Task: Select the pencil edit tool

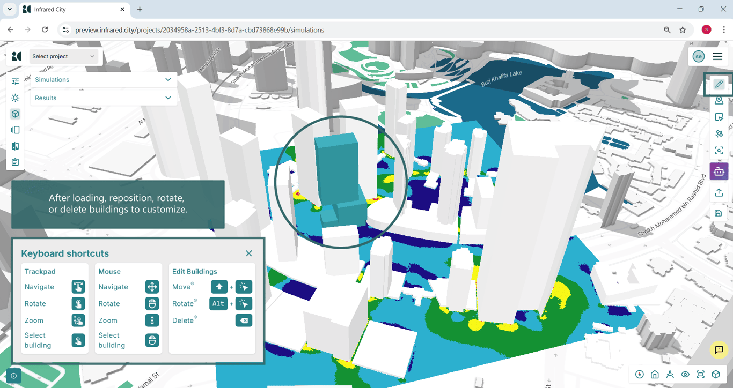Action: coord(719,84)
